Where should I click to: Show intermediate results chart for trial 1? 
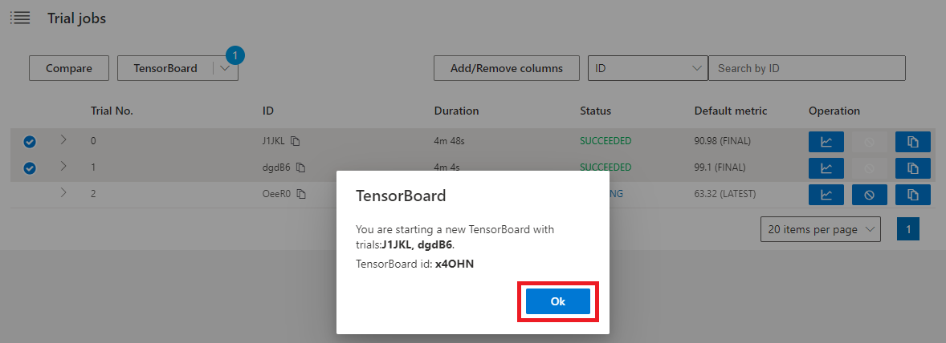826,168
